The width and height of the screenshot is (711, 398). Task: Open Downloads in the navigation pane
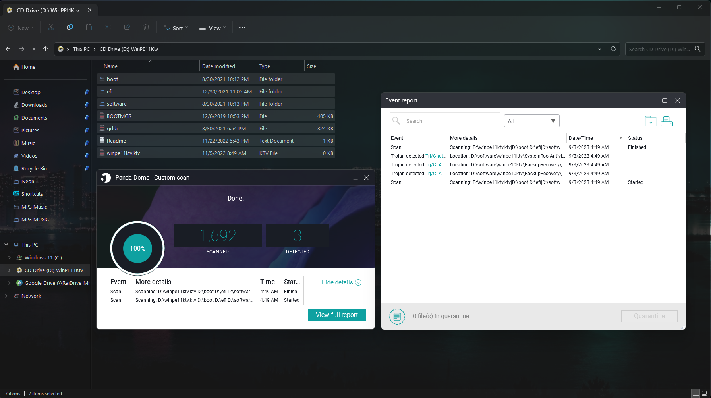point(34,105)
